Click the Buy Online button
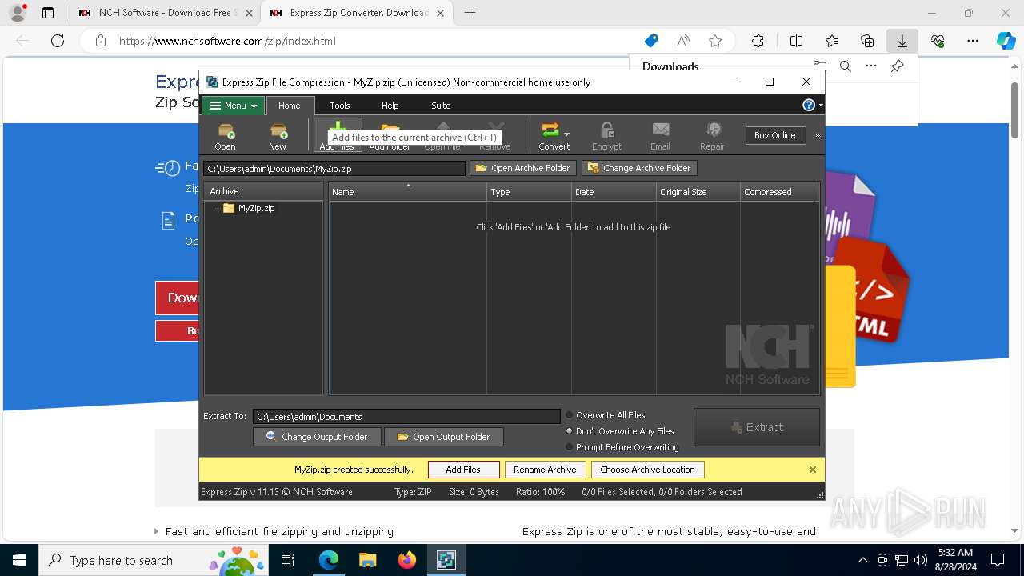Image resolution: width=1024 pixels, height=576 pixels. tap(774, 135)
